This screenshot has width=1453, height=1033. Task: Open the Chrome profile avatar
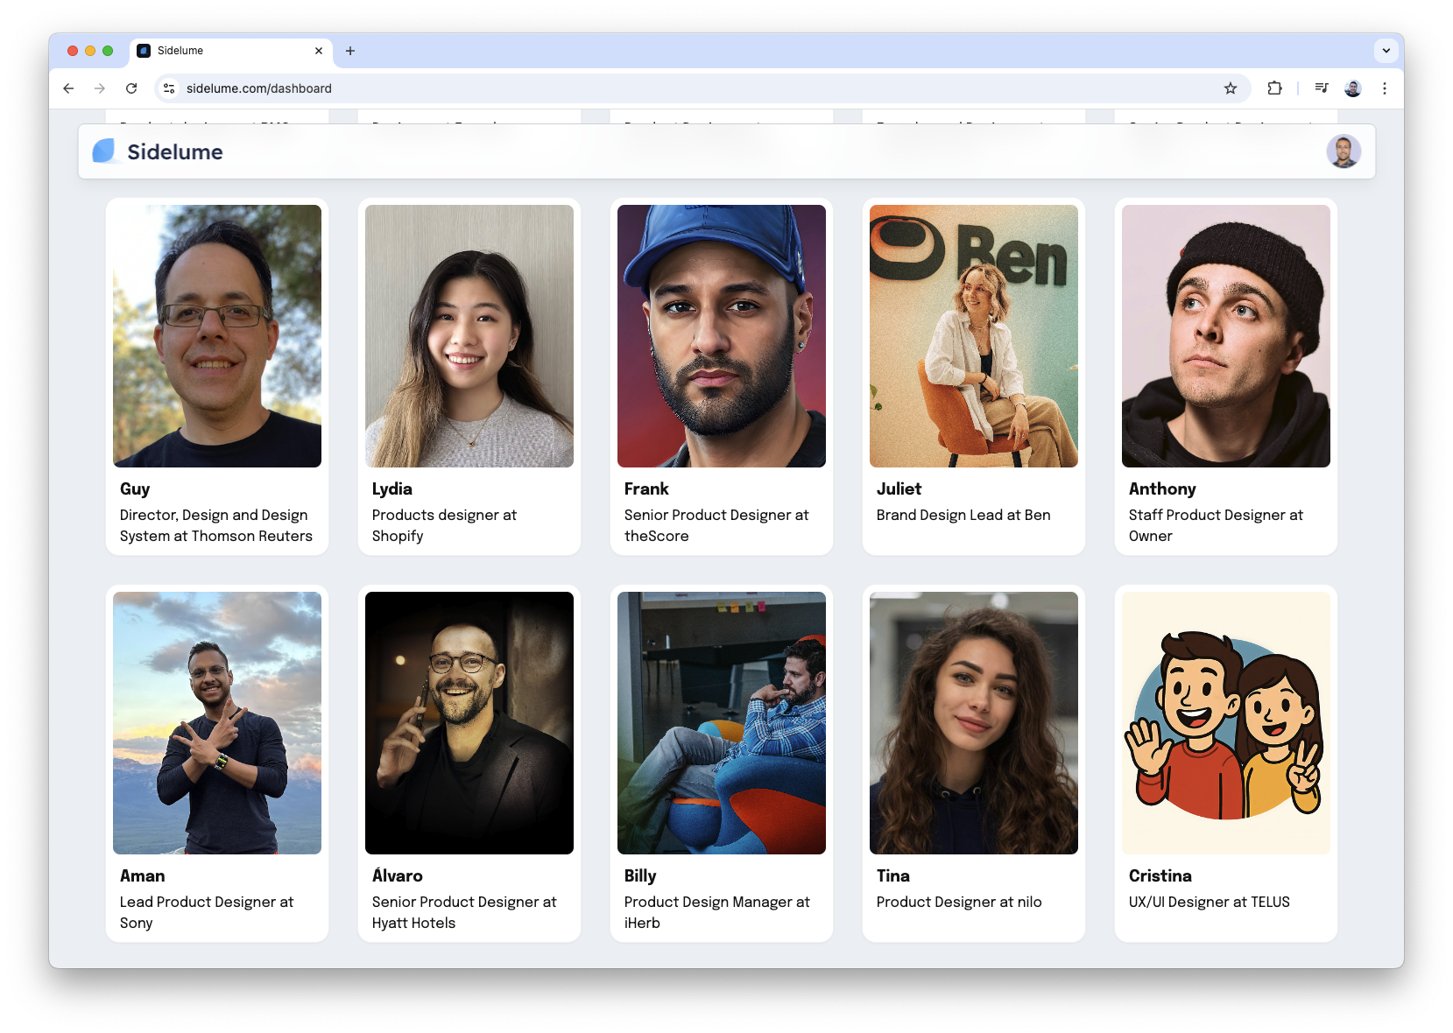(1353, 88)
